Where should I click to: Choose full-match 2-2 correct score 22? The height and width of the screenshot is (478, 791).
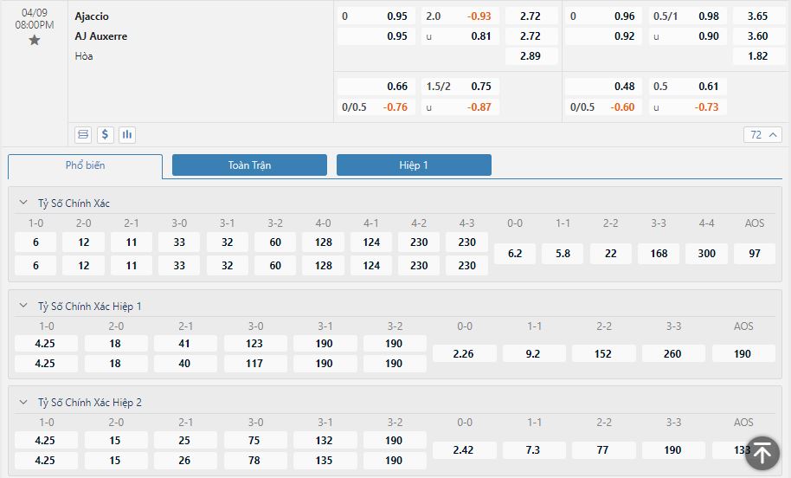pyautogui.click(x=611, y=254)
